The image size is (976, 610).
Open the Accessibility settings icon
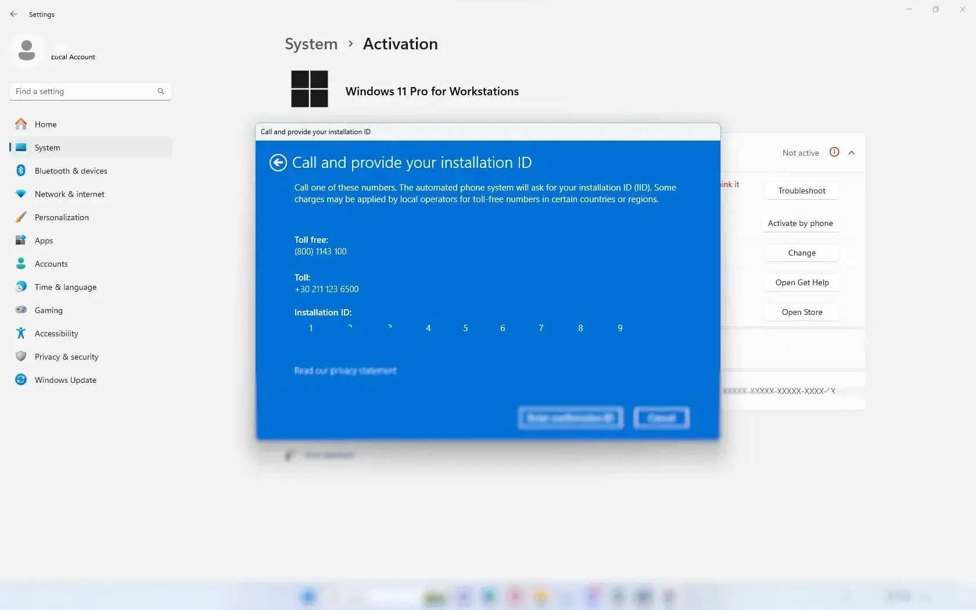tap(21, 333)
